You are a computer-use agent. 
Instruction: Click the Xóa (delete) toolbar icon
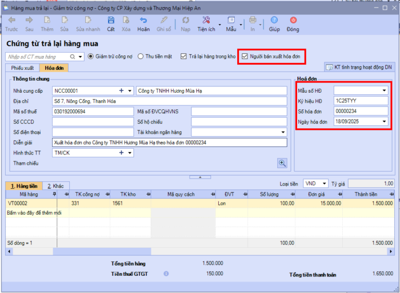click(126, 21)
